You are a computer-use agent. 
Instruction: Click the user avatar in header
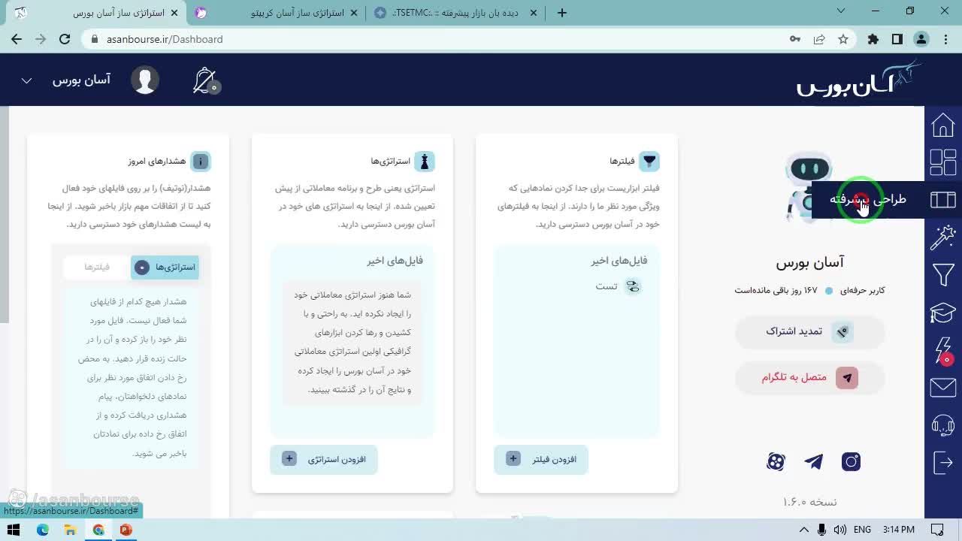coord(145,80)
